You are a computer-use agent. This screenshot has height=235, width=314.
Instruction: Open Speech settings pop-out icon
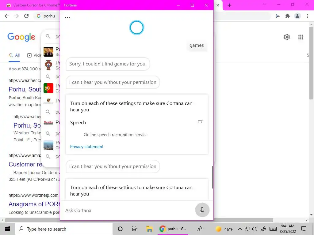click(x=200, y=121)
